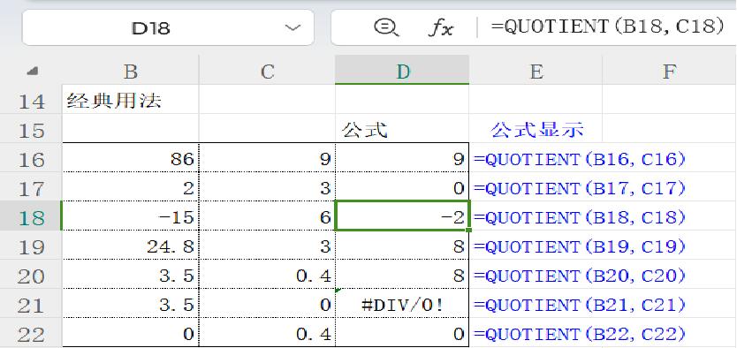Screen dimensions: 737x348
Task: Click the =QUOTIENT(B22,C22) formula text
Action: (x=580, y=334)
